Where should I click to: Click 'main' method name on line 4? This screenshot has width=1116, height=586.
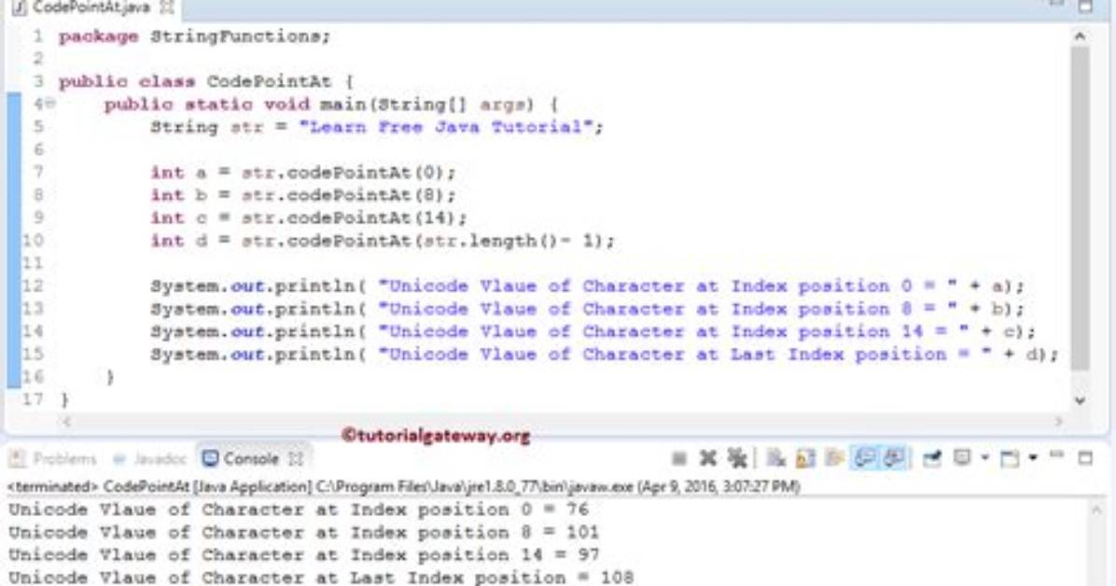point(343,104)
